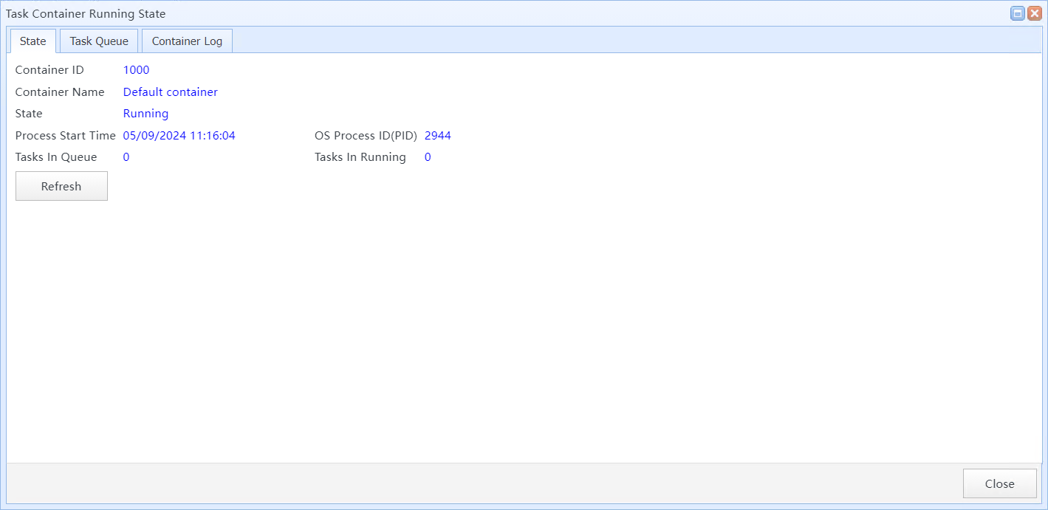Switch to the Task Queue tab
This screenshot has width=1048, height=510.
[x=99, y=41]
